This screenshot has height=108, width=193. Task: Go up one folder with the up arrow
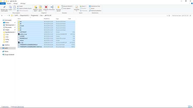click(9, 16)
